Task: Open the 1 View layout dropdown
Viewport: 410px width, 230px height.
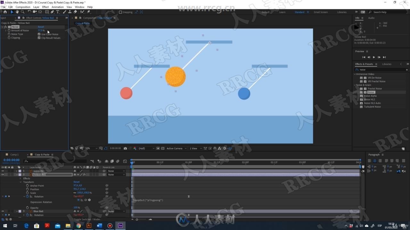Action: point(195,148)
